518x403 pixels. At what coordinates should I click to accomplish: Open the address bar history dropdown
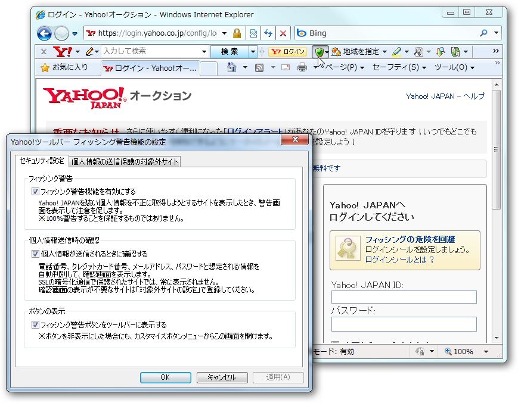224,33
